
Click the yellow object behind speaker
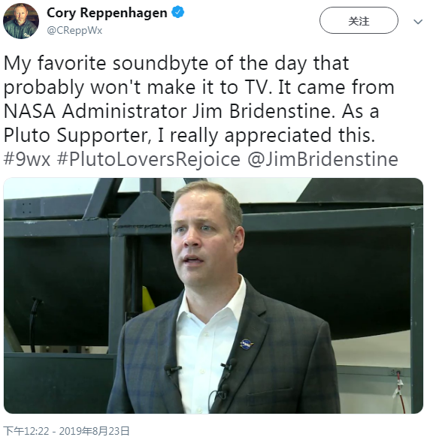(147, 299)
